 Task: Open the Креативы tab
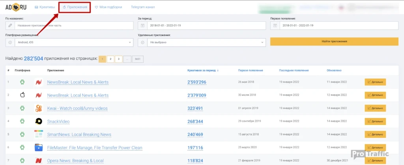pos(45,7)
